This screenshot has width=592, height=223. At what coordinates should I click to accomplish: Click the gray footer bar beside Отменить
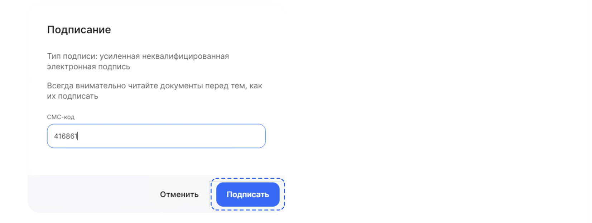click(90, 194)
